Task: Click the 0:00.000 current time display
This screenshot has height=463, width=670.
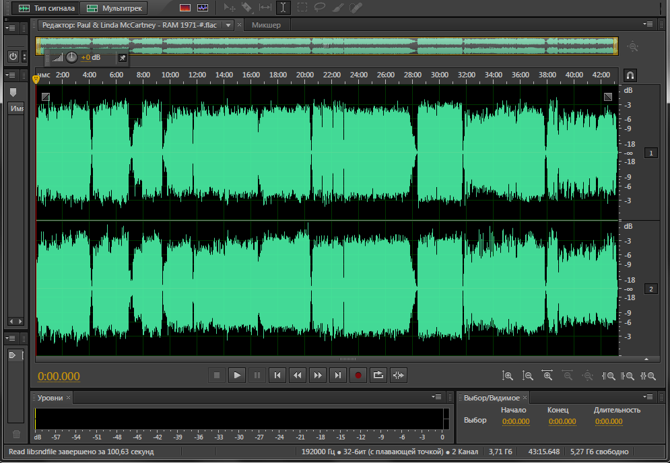Action: 59,376
